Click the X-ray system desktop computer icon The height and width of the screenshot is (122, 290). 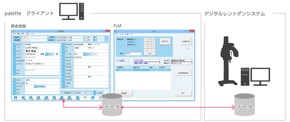coord(255,77)
